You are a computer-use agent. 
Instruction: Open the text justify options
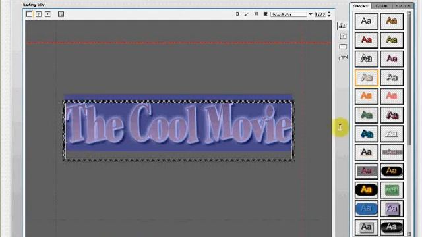click(x=265, y=14)
